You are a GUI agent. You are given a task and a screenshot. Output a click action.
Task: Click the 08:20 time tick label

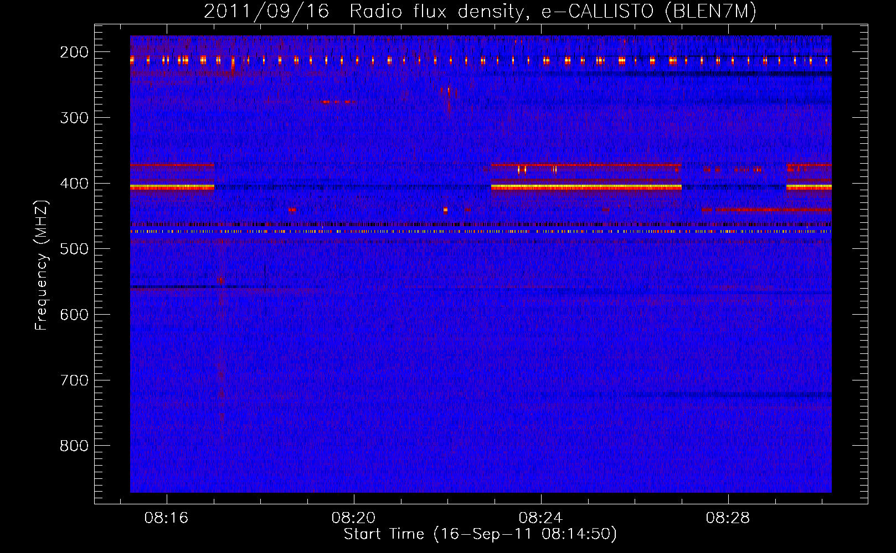353,518
